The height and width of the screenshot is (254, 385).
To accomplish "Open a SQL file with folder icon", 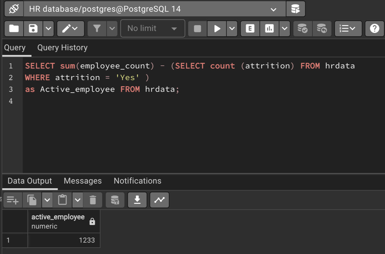I will coord(14,28).
